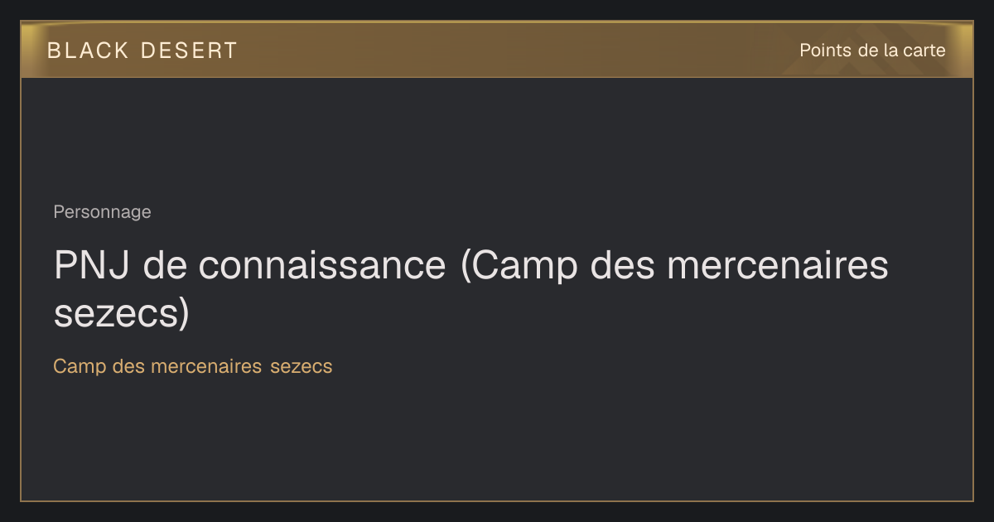The height and width of the screenshot is (522, 994).
Task: Click the empty middle of the gold header banner
Action: [514, 50]
